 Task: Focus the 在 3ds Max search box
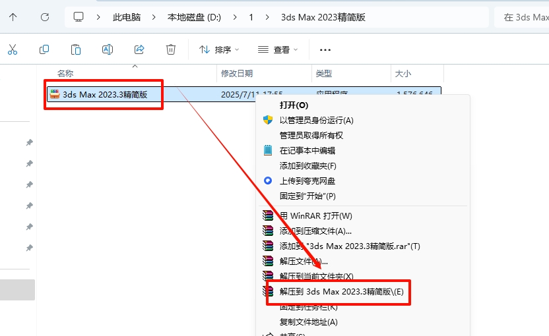click(x=522, y=17)
